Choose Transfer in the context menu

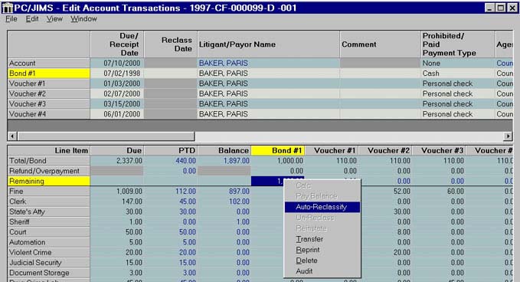(x=322, y=239)
